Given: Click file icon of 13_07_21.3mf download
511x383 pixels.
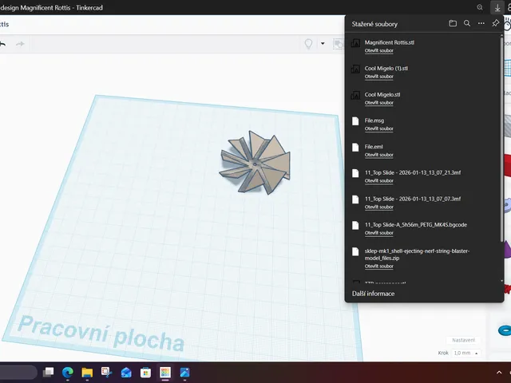Looking at the screenshot, I should point(355,173).
